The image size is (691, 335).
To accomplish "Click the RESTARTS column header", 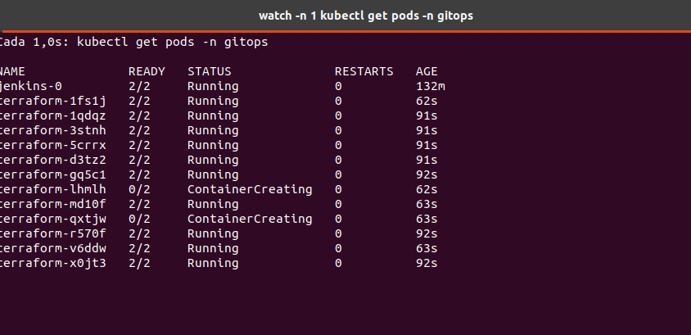I will pos(364,71).
